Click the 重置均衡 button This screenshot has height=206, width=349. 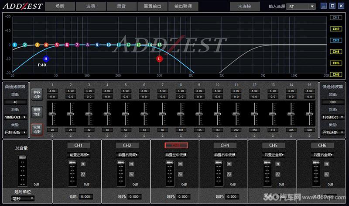37,112
